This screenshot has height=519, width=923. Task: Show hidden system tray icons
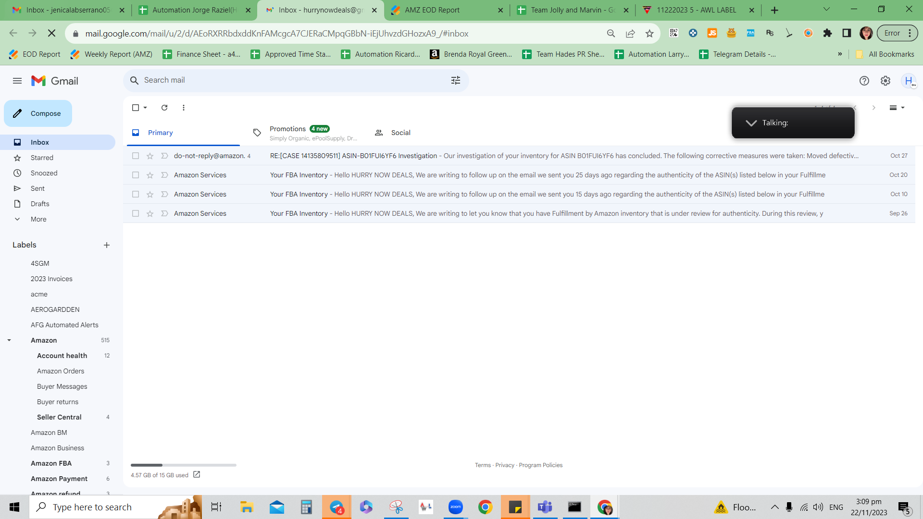[774, 507]
